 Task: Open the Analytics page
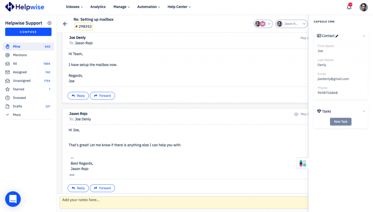98,7
